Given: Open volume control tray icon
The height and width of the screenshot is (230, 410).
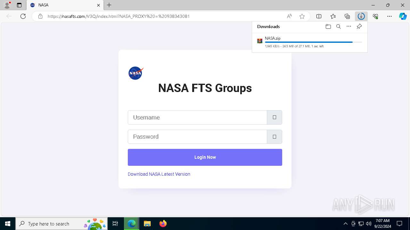Looking at the screenshot, I should [368, 224].
